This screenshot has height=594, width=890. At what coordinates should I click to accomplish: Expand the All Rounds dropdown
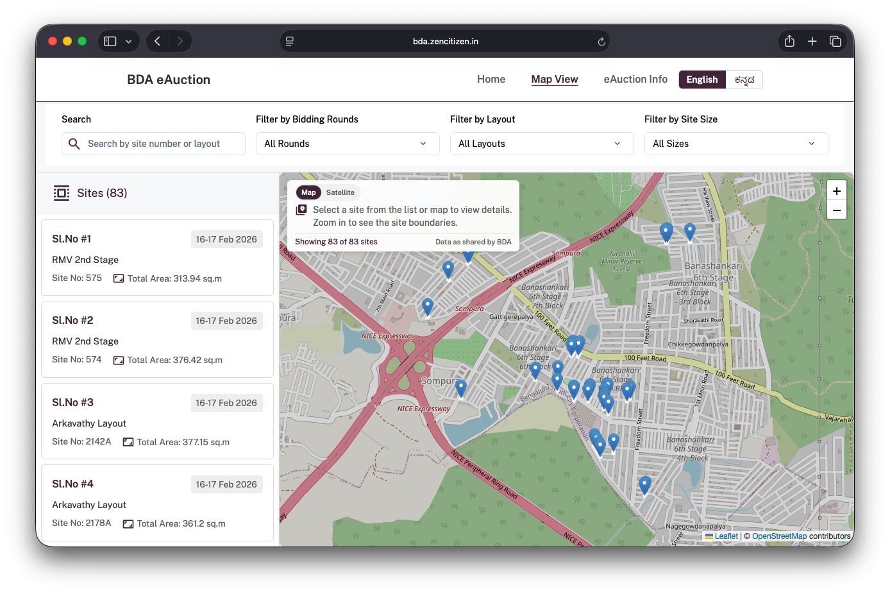[x=347, y=144]
